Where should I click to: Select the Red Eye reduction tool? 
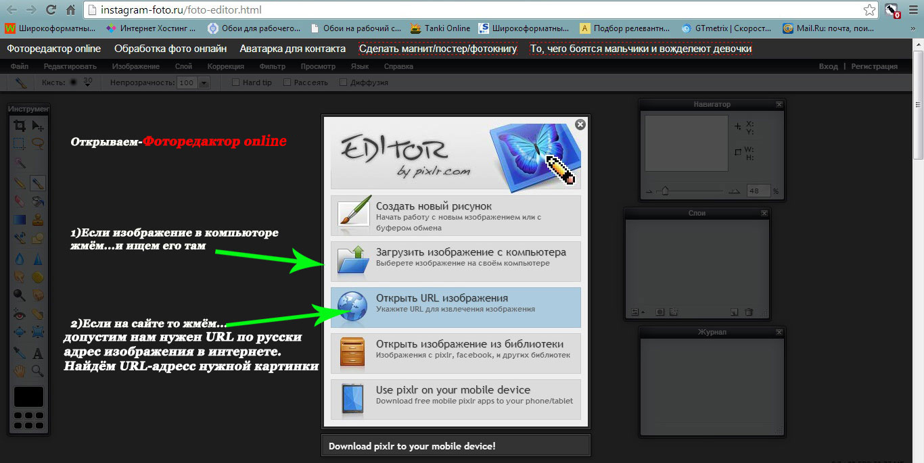click(x=20, y=313)
